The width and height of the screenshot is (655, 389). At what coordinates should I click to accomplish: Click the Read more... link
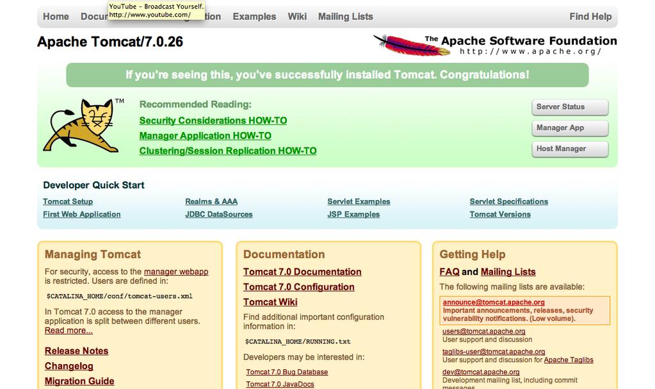[69, 331]
